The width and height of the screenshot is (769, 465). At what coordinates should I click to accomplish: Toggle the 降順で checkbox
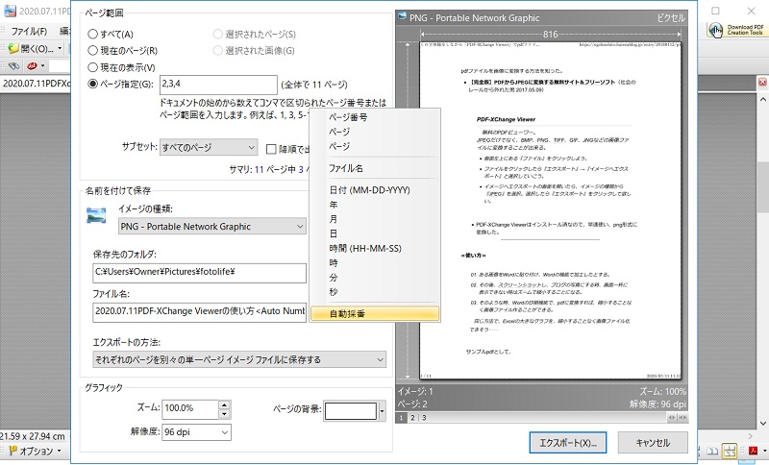271,149
